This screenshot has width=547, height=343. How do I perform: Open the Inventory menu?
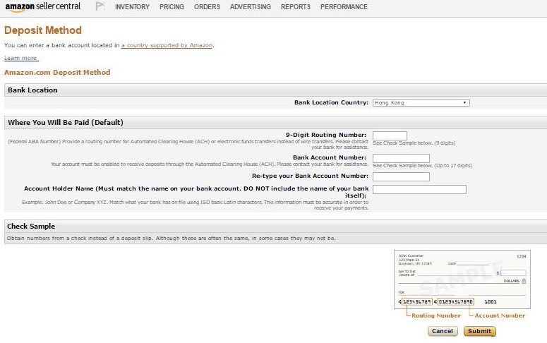(132, 7)
